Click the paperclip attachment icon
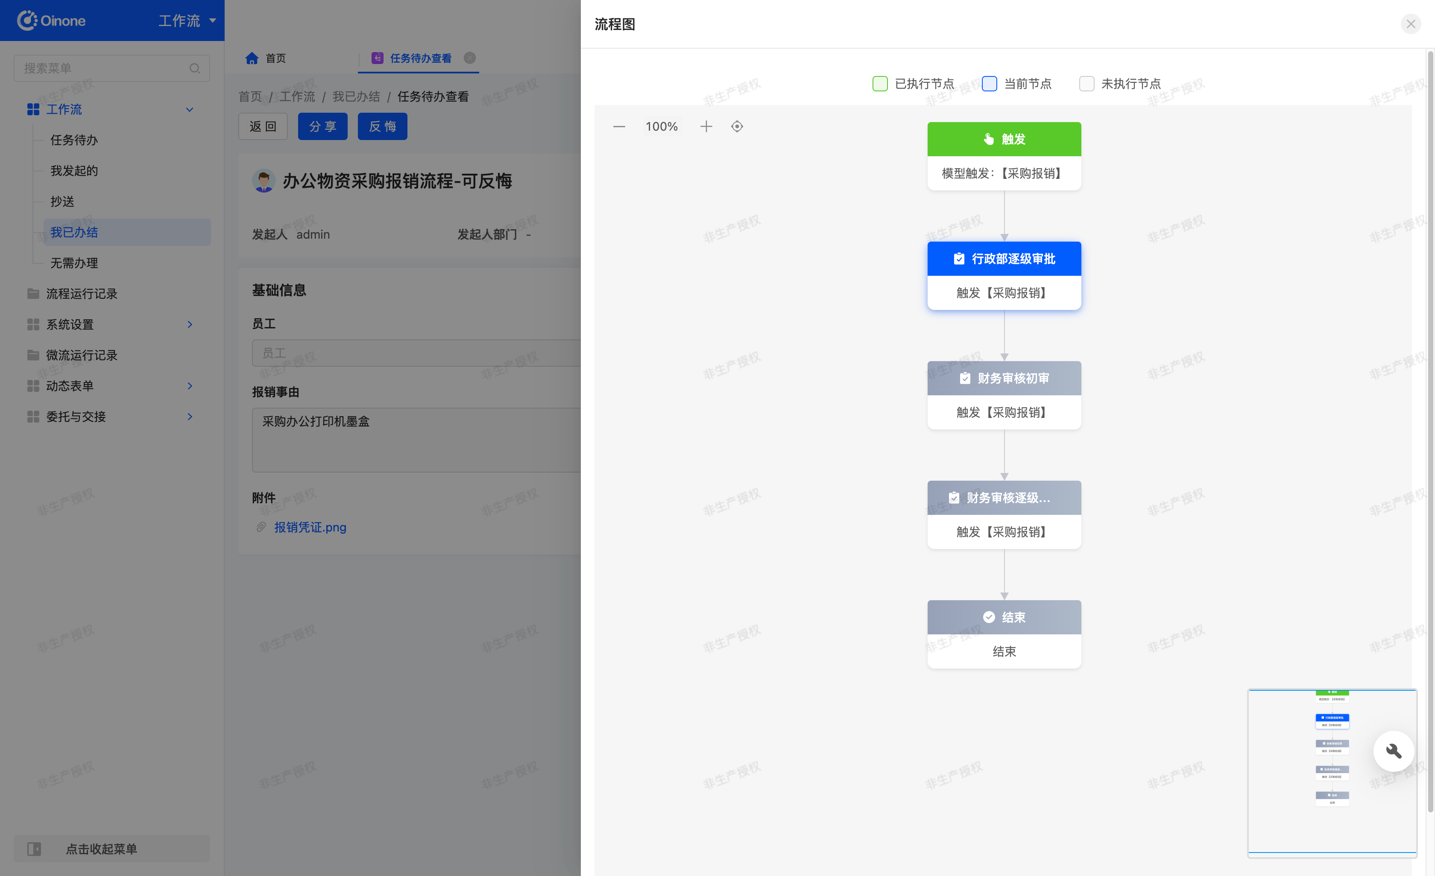1435x876 pixels. (x=261, y=527)
